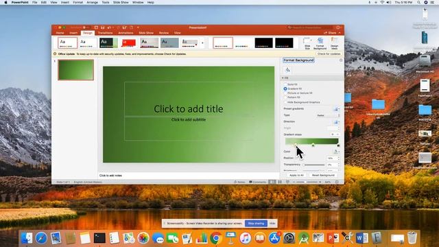Open the Slide Size ribbon button
This screenshot has width=439, height=247.
point(307,43)
